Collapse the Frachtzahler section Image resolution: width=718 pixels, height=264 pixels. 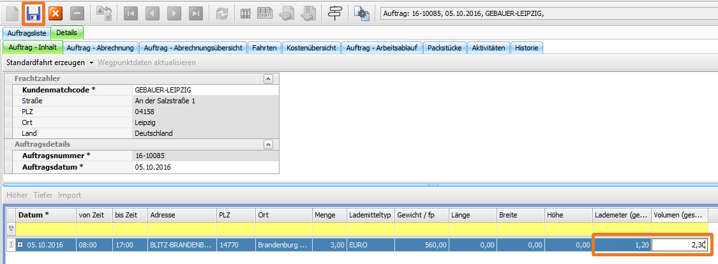pos(268,78)
